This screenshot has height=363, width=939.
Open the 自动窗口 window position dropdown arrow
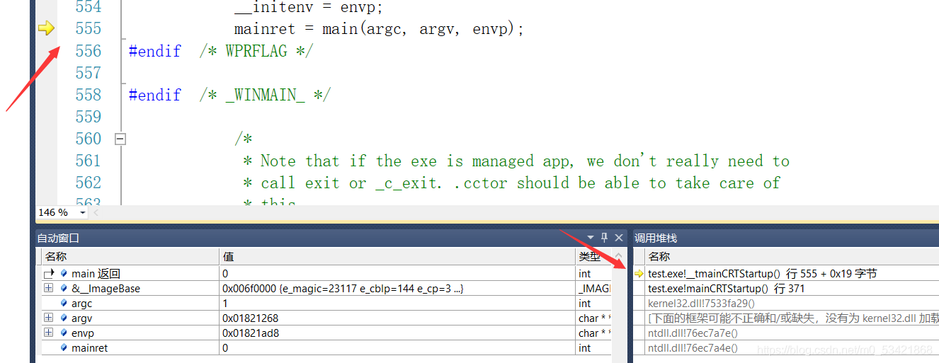[x=591, y=238]
